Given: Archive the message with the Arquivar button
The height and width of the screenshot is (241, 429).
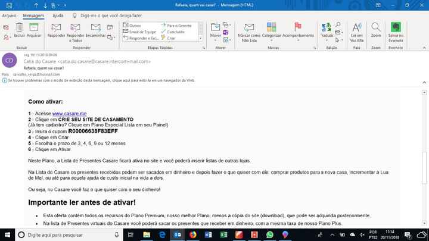Looking at the screenshot, I should point(33,30).
